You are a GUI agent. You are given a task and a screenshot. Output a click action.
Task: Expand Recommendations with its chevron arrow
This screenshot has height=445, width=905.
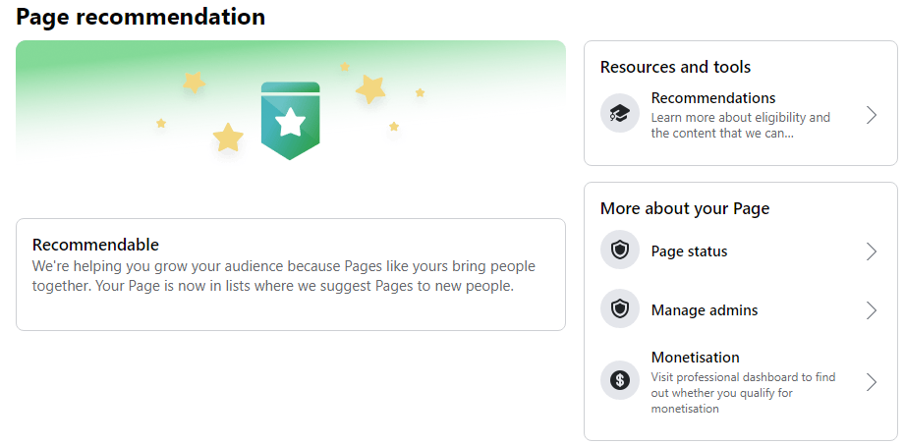[872, 115]
